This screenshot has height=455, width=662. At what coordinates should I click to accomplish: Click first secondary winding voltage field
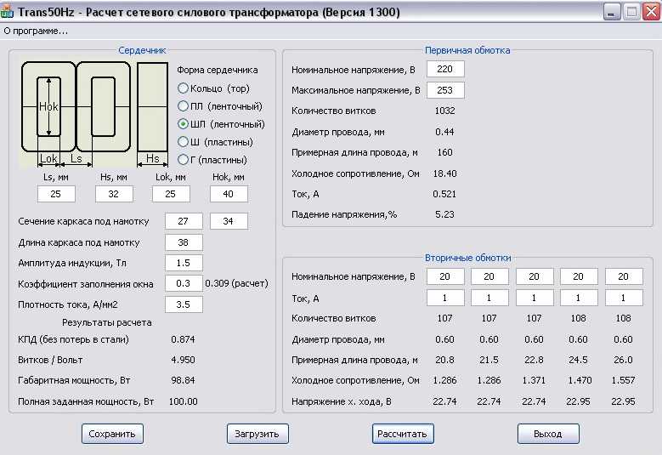click(445, 276)
